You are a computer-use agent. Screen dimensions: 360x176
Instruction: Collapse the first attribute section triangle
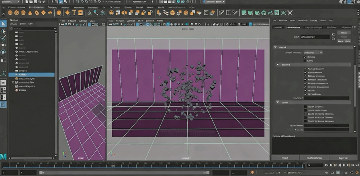276,47
